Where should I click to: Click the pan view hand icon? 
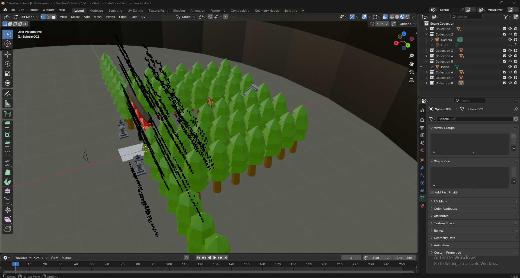coord(411,64)
